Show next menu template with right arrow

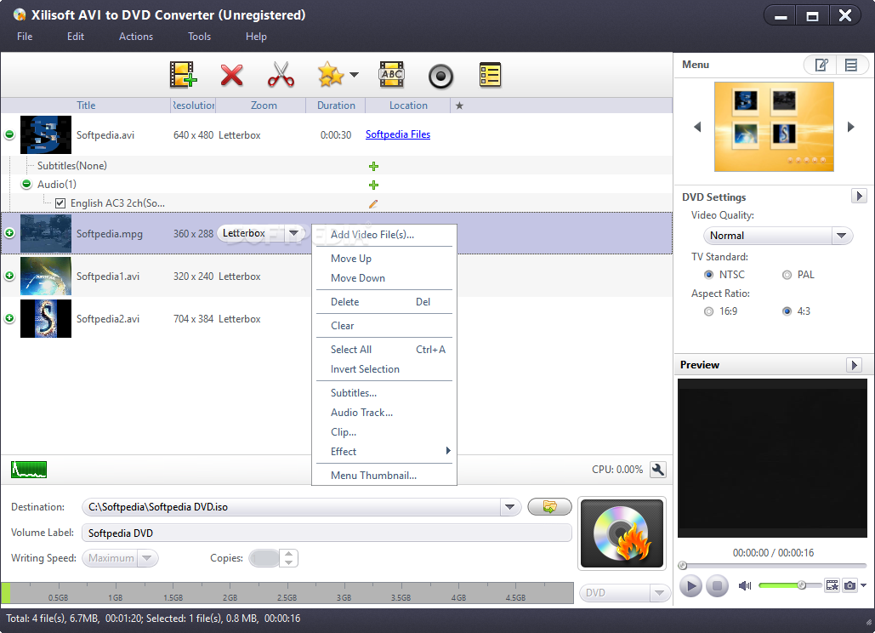pos(850,127)
